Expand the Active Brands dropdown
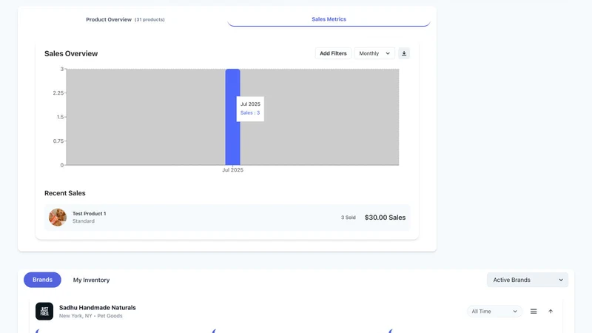This screenshot has height=333, width=592. pyautogui.click(x=528, y=280)
